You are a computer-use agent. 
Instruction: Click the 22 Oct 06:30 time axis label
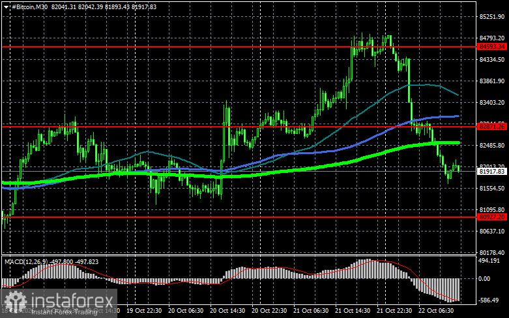436,311
